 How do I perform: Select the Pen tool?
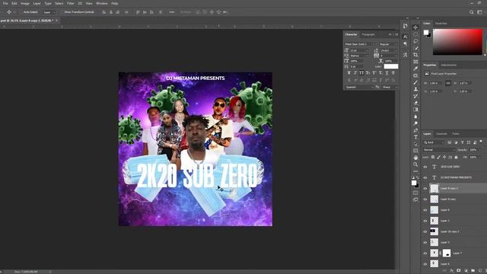tap(415, 130)
